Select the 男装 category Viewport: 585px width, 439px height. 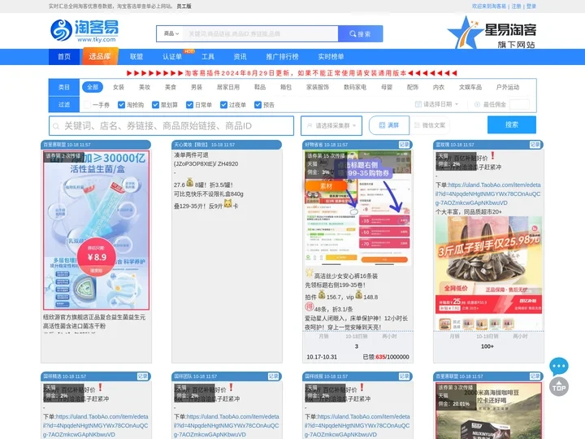pyautogui.click(x=197, y=87)
